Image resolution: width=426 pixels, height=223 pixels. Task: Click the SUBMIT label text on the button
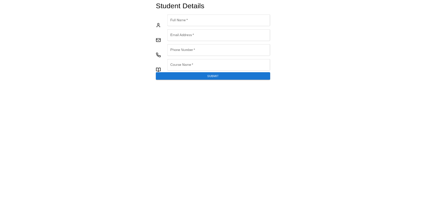click(x=213, y=76)
